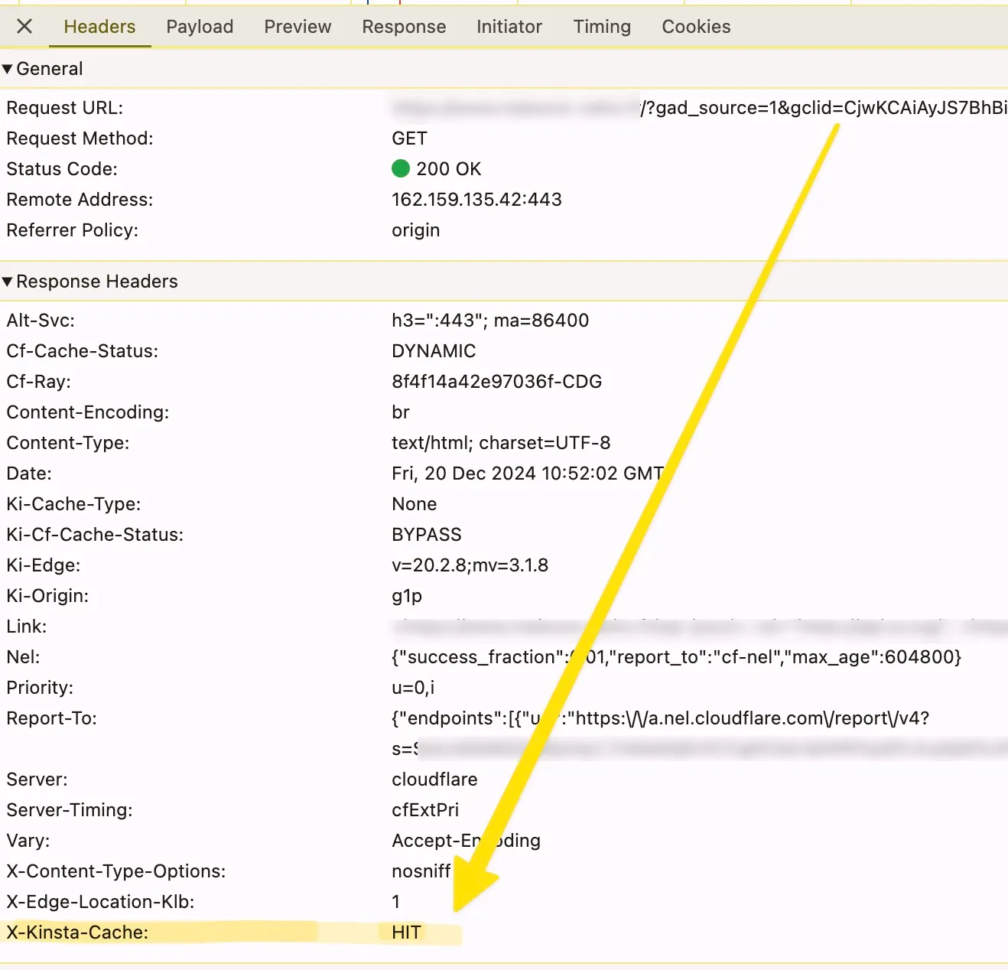Image resolution: width=1008 pixels, height=970 pixels.
Task: Select the Request URL value
Action: [x=688, y=107]
